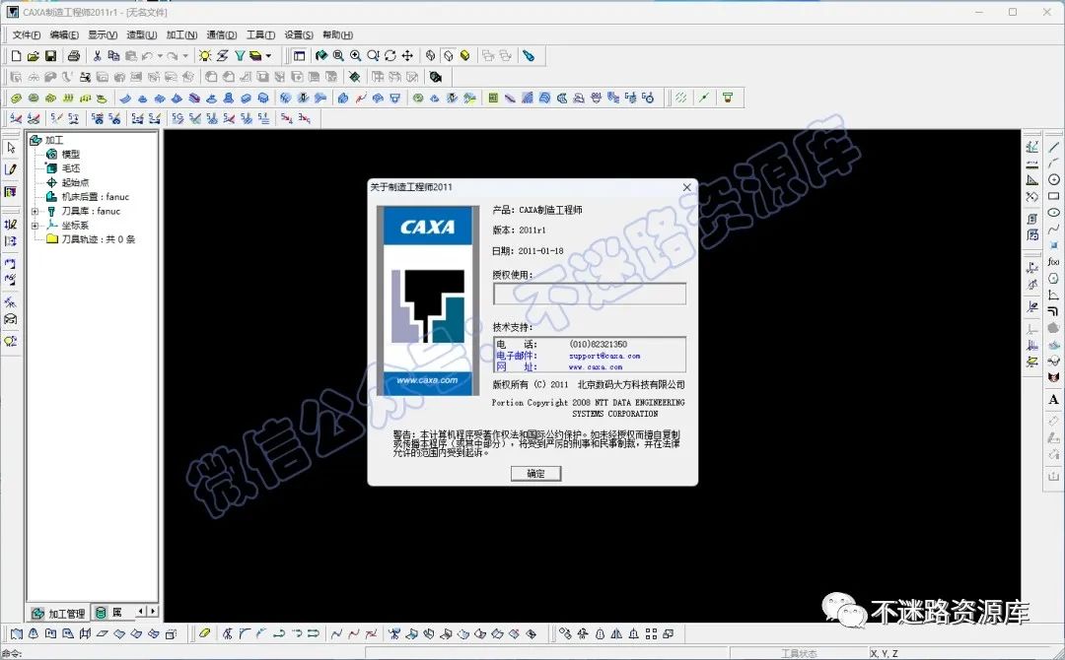1065x660 pixels.
Task: Click the cyan funnel filter icon
Action: point(240,55)
